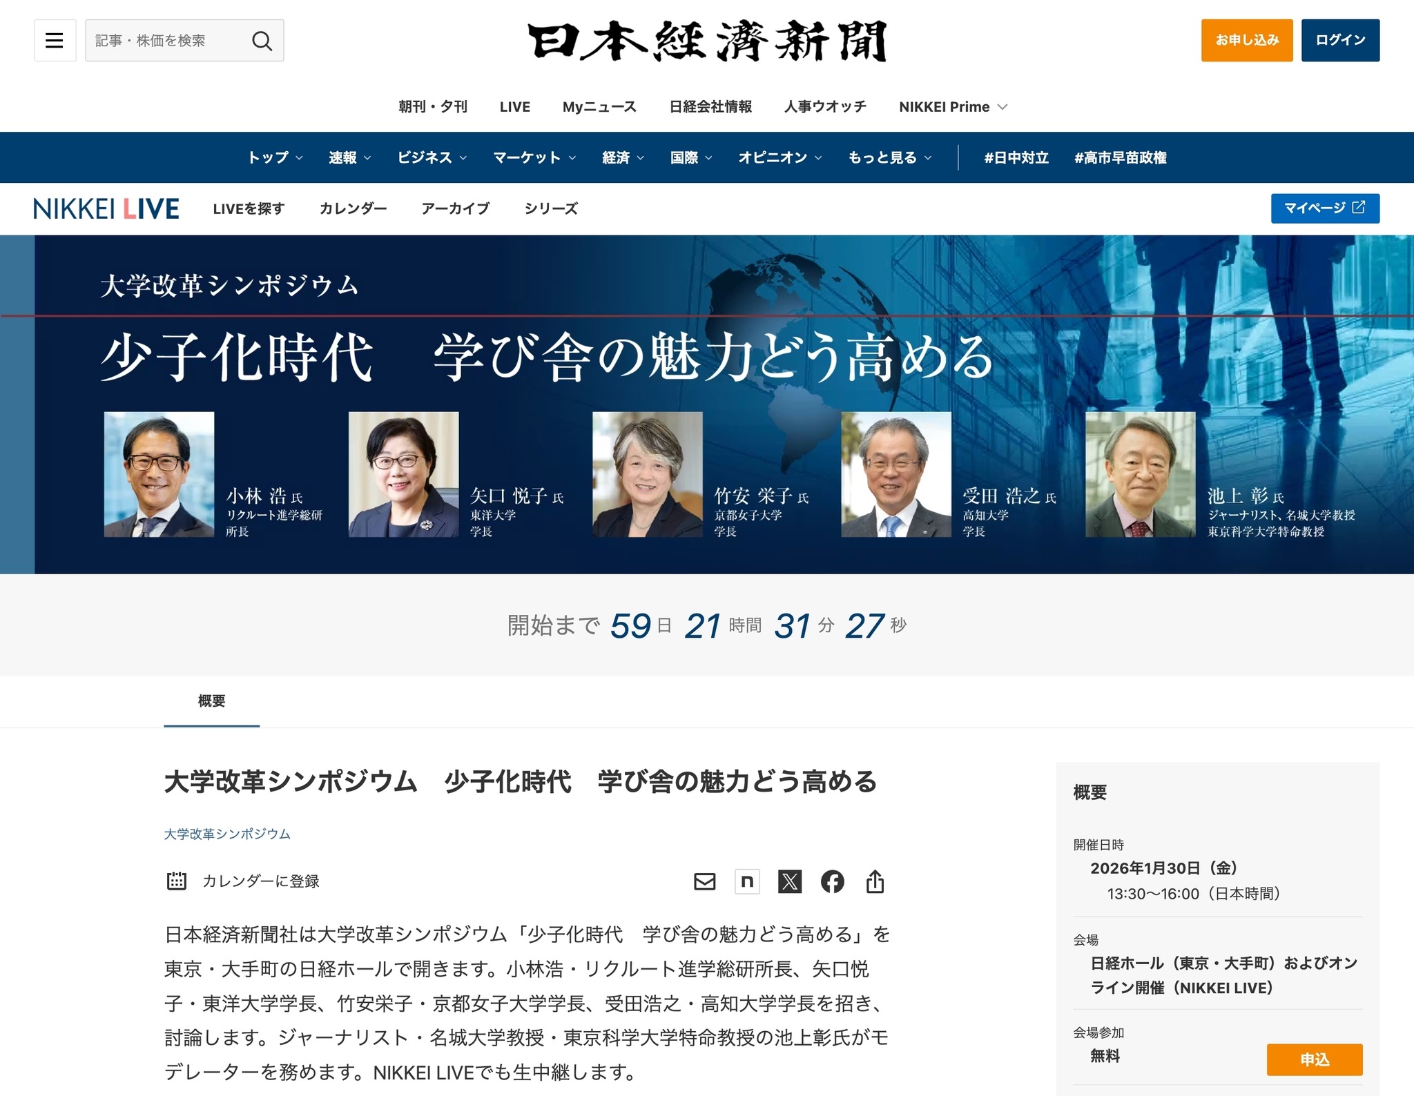
Task: Click the orange 申込 button
Action: (1315, 1059)
